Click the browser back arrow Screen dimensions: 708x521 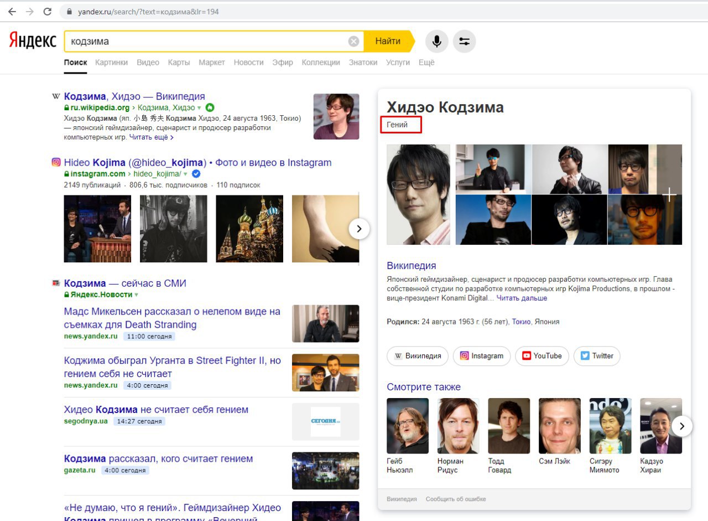[12, 12]
